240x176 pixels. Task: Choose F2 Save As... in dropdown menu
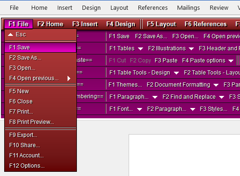(41, 58)
